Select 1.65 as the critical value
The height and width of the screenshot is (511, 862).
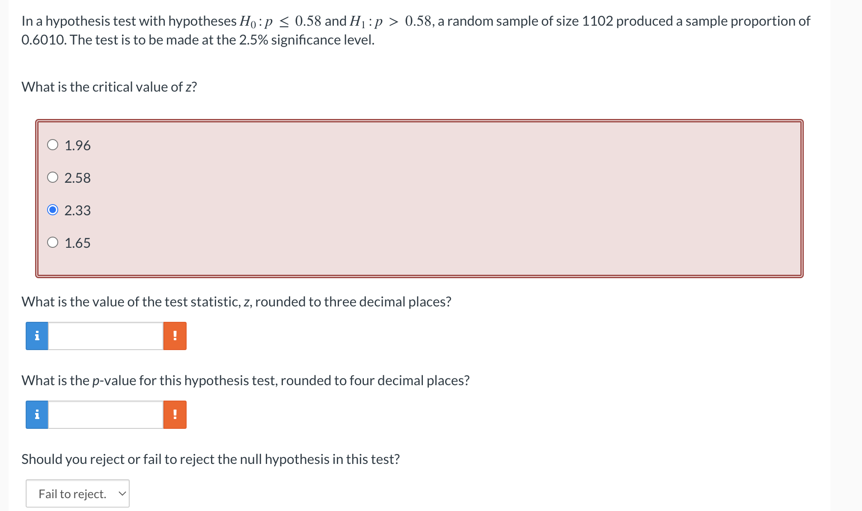click(53, 243)
